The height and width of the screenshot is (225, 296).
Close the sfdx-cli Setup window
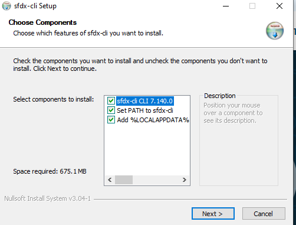279,6
